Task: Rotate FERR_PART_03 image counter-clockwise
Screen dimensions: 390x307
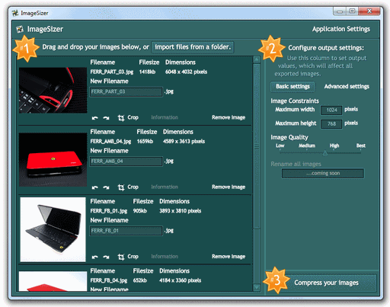Action: (x=95, y=118)
